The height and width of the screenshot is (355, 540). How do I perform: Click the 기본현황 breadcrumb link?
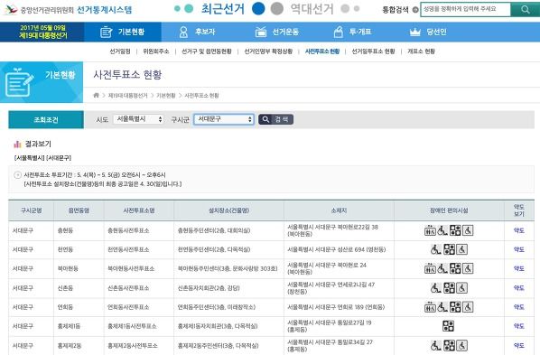(166, 96)
